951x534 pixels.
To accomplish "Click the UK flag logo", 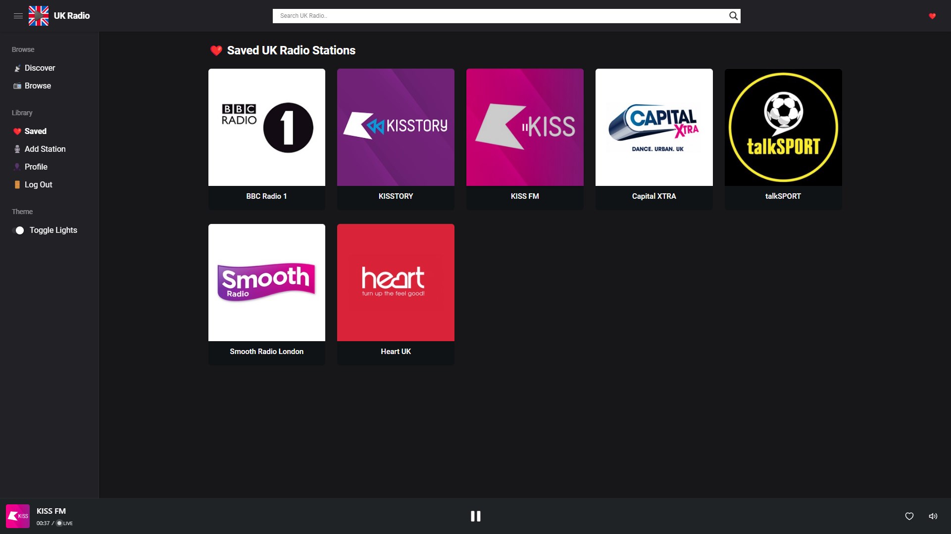I will click(39, 16).
